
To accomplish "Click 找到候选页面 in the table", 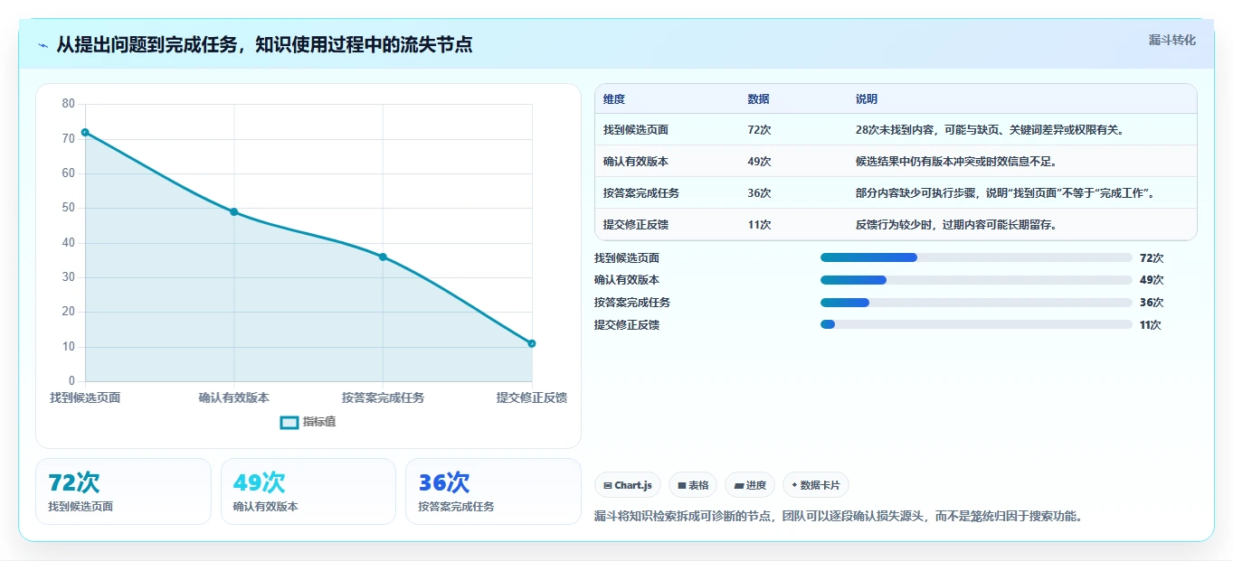I will pyautogui.click(x=636, y=130).
